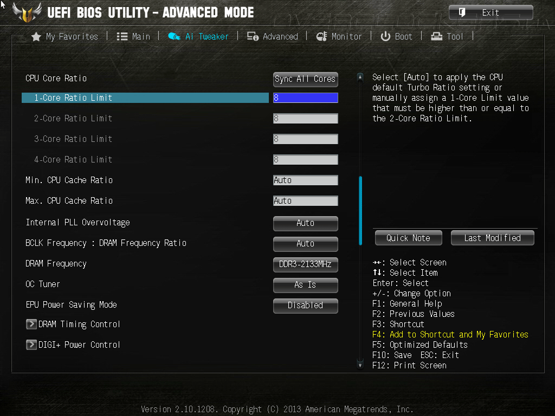Open the DRAM Timing Control submenu label
The height and width of the screenshot is (416, 555).
[x=79, y=324]
